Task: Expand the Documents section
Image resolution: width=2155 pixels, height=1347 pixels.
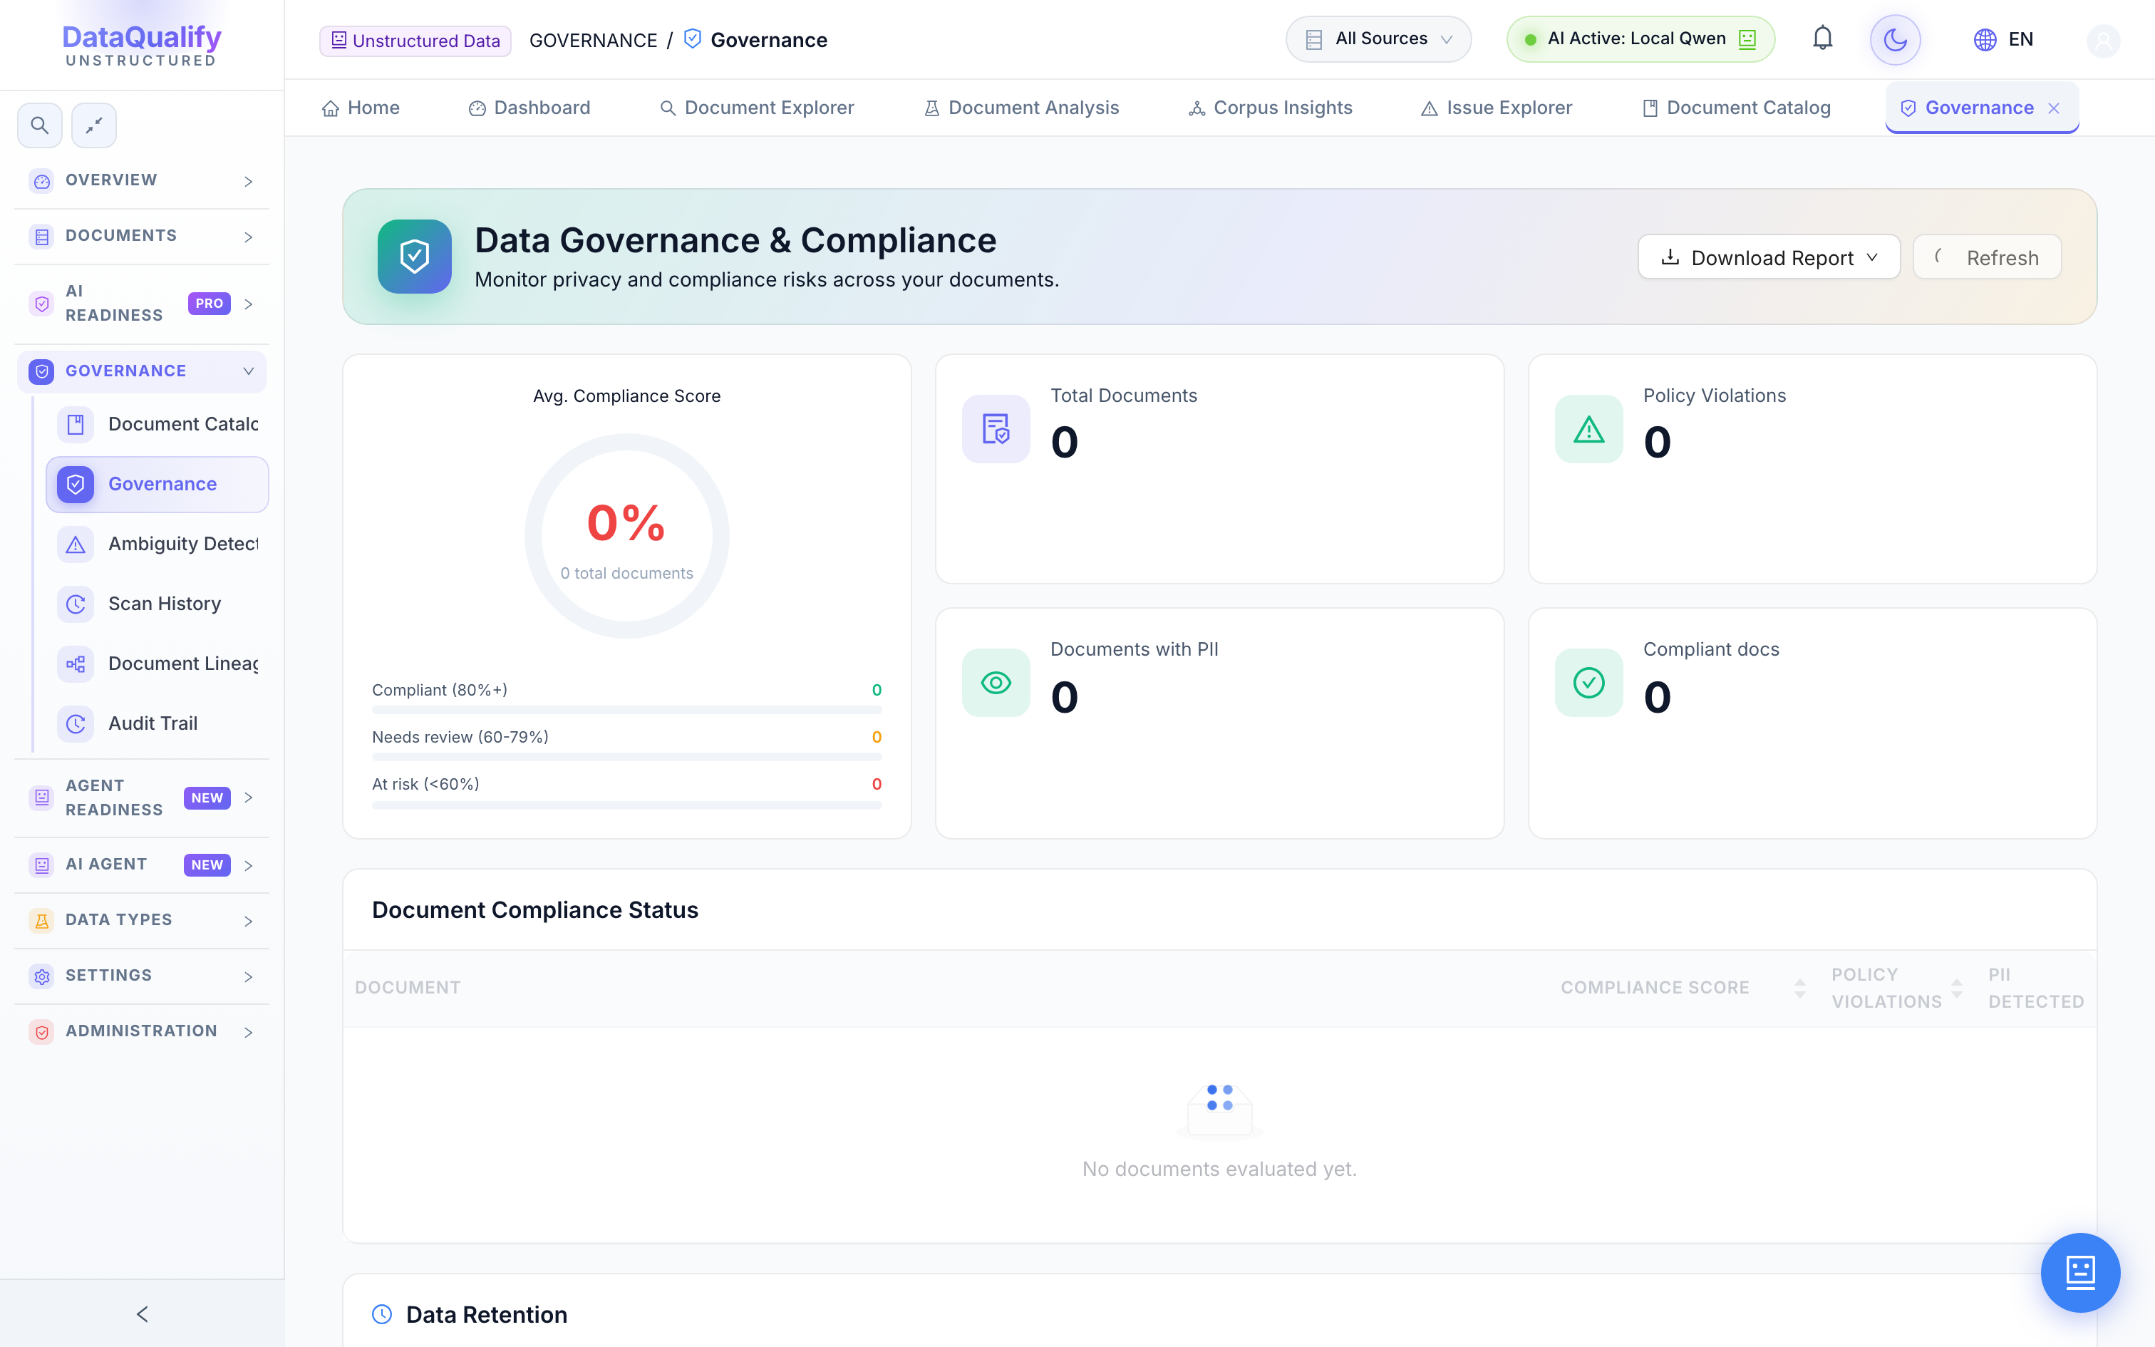Action: (x=142, y=236)
